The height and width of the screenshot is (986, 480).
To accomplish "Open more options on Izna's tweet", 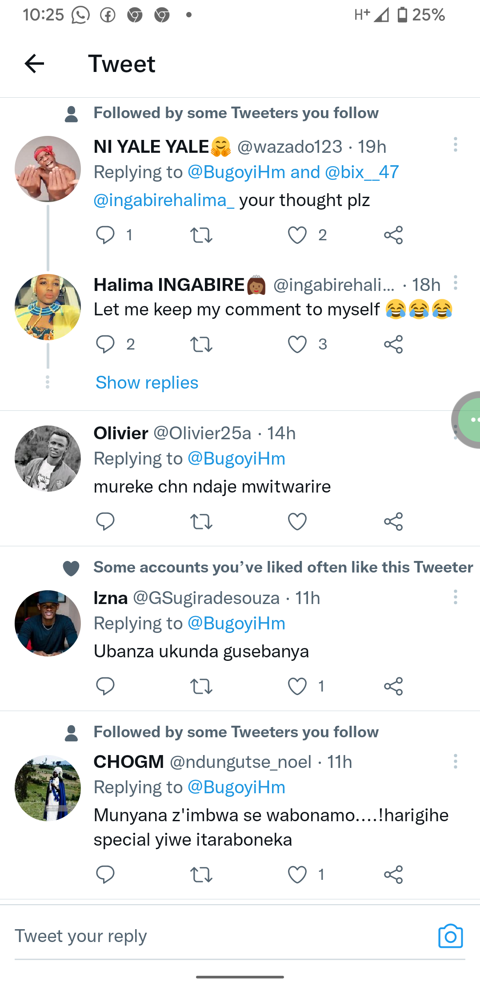I will pyautogui.click(x=455, y=597).
